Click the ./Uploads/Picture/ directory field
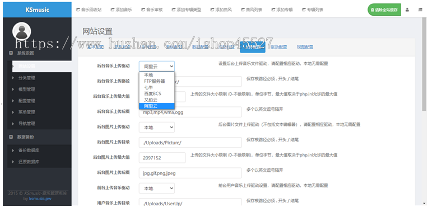 pos(190,143)
